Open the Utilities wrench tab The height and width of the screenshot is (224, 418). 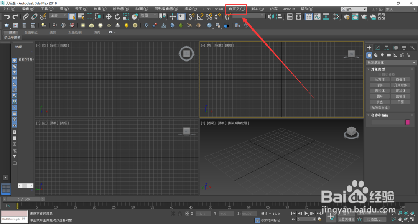pos(413,48)
